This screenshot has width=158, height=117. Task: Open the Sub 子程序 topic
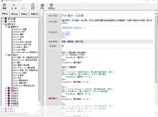[19, 75]
